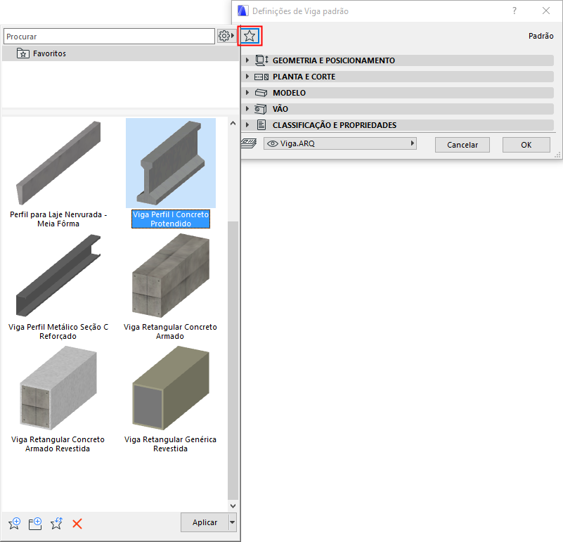This screenshot has width=563, height=542.
Task: Expand Planta e Corte panel
Action: 247,76
